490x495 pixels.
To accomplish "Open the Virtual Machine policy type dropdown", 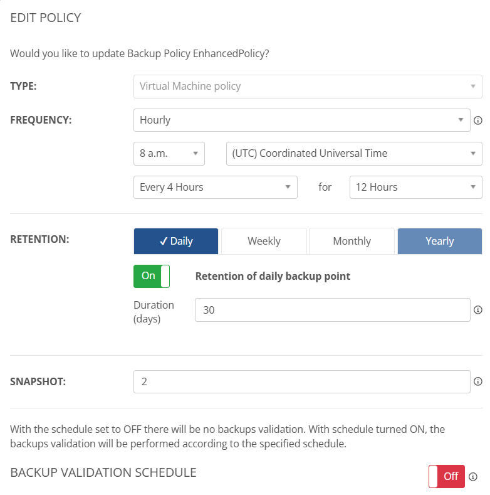I will [x=308, y=87].
